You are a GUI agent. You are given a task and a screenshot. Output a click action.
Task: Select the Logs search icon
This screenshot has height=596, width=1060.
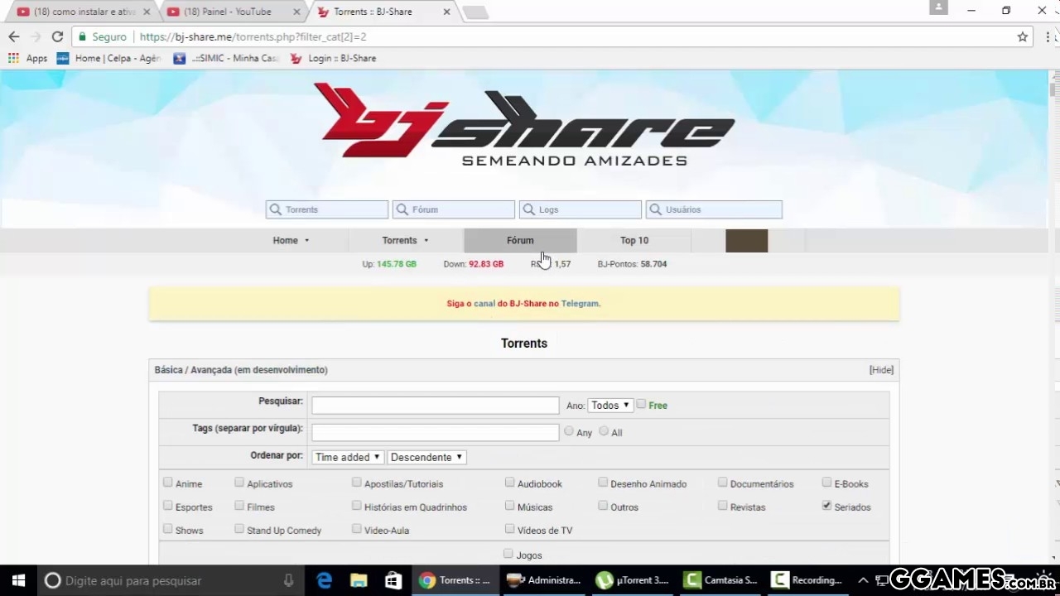tap(529, 209)
